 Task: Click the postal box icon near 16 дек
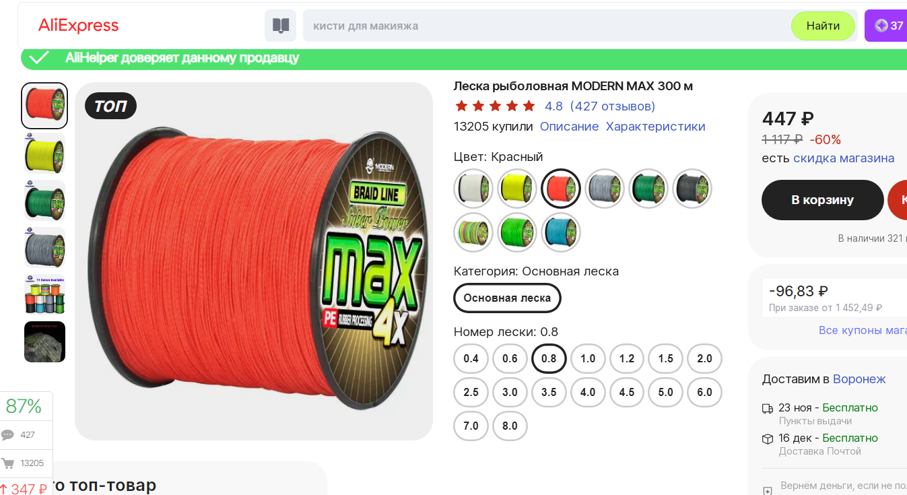coord(768,438)
